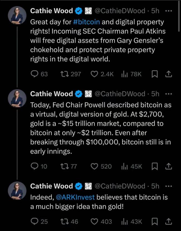181x231 pixels.
Task: Open the #bitcoin hashtag link
Action: point(87,22)
